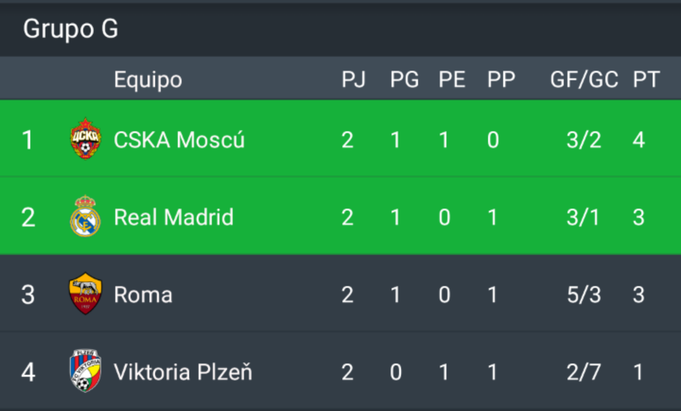Click the CSKA Moscú club crest
Screen dimensions: 681x411
86,138
